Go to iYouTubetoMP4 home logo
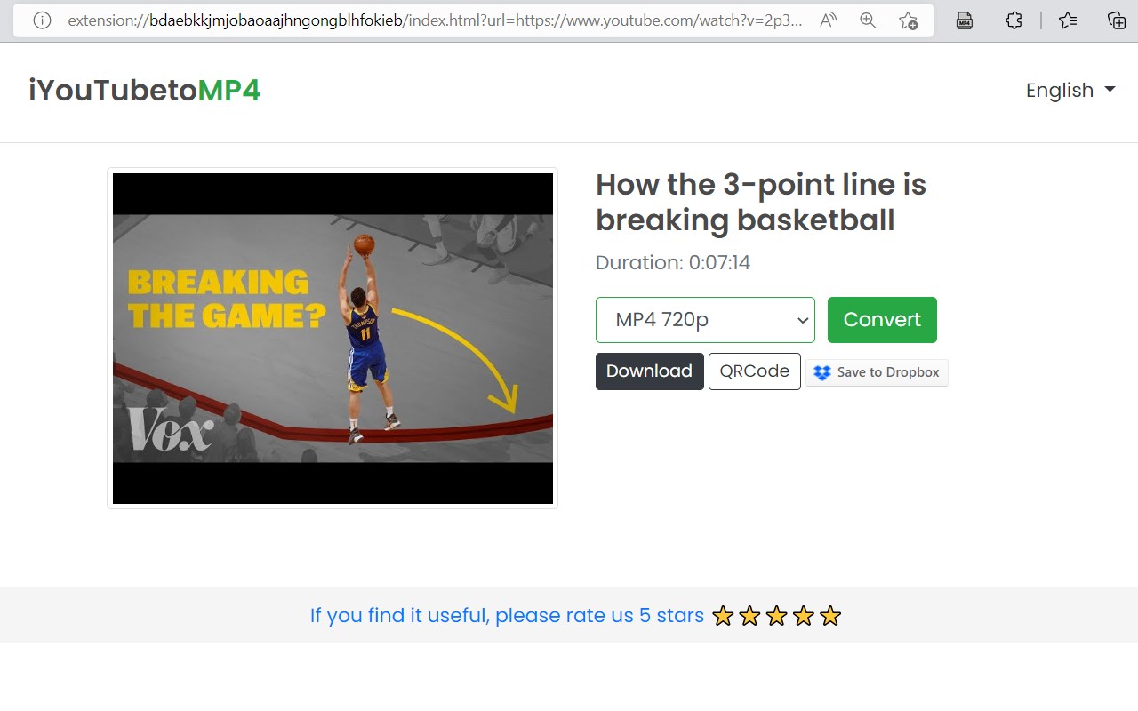This screenshot has height=711, width=1138. (145, 91)
